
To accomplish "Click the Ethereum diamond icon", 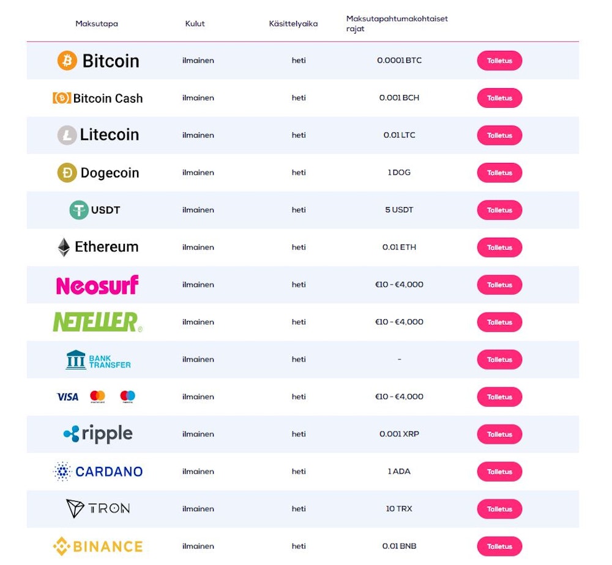I will pos(64,248).
